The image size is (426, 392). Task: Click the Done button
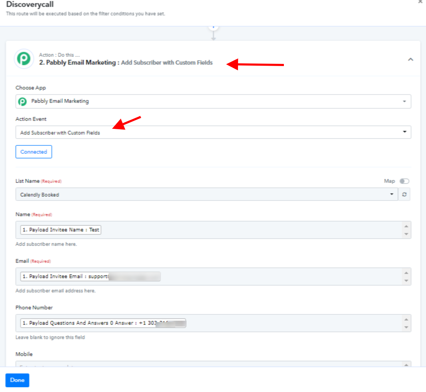tap(17, 380)
